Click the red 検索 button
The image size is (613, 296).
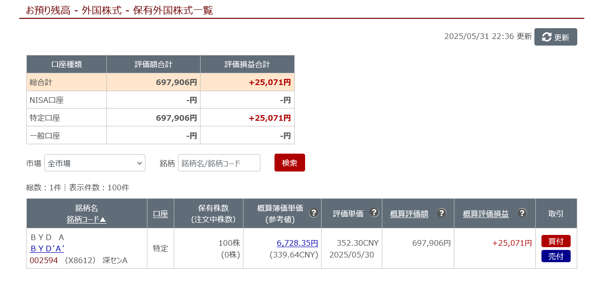click(x=290, y=163)
